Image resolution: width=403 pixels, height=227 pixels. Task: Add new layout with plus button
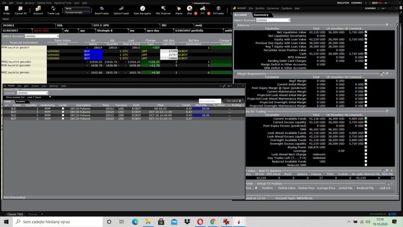[x=42, y=214]
